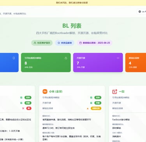
Task: Click the red badge on left card
Action: coord(29,108)
